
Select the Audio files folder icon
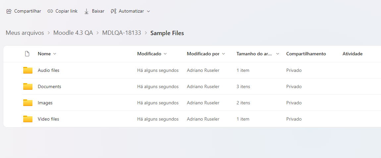(x=28, y=70)
